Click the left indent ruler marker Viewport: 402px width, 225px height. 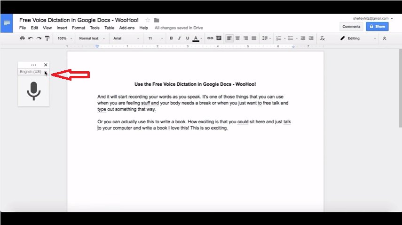(x=97, y=46)
